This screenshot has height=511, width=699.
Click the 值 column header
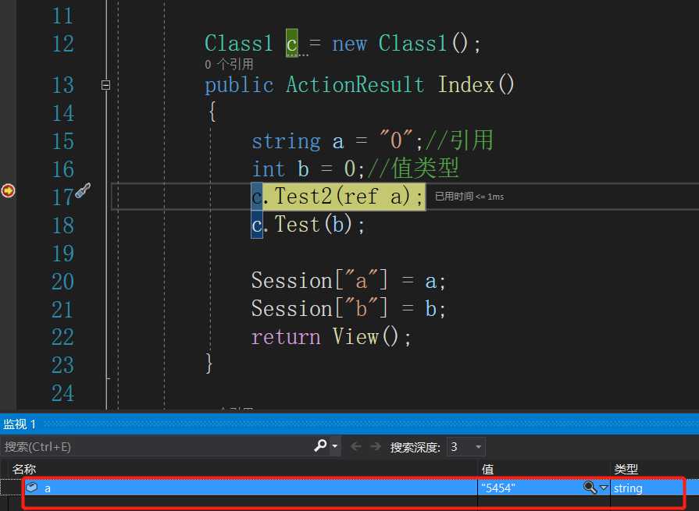(x=487, y=469)
